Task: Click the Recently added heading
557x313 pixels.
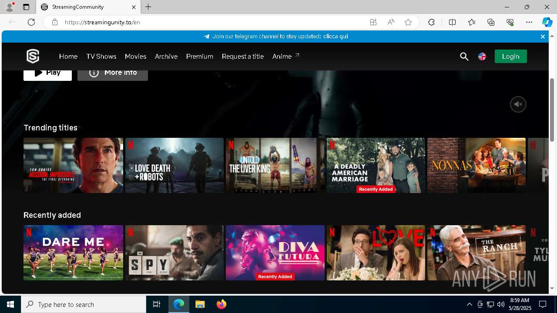Action: (52, 215)
